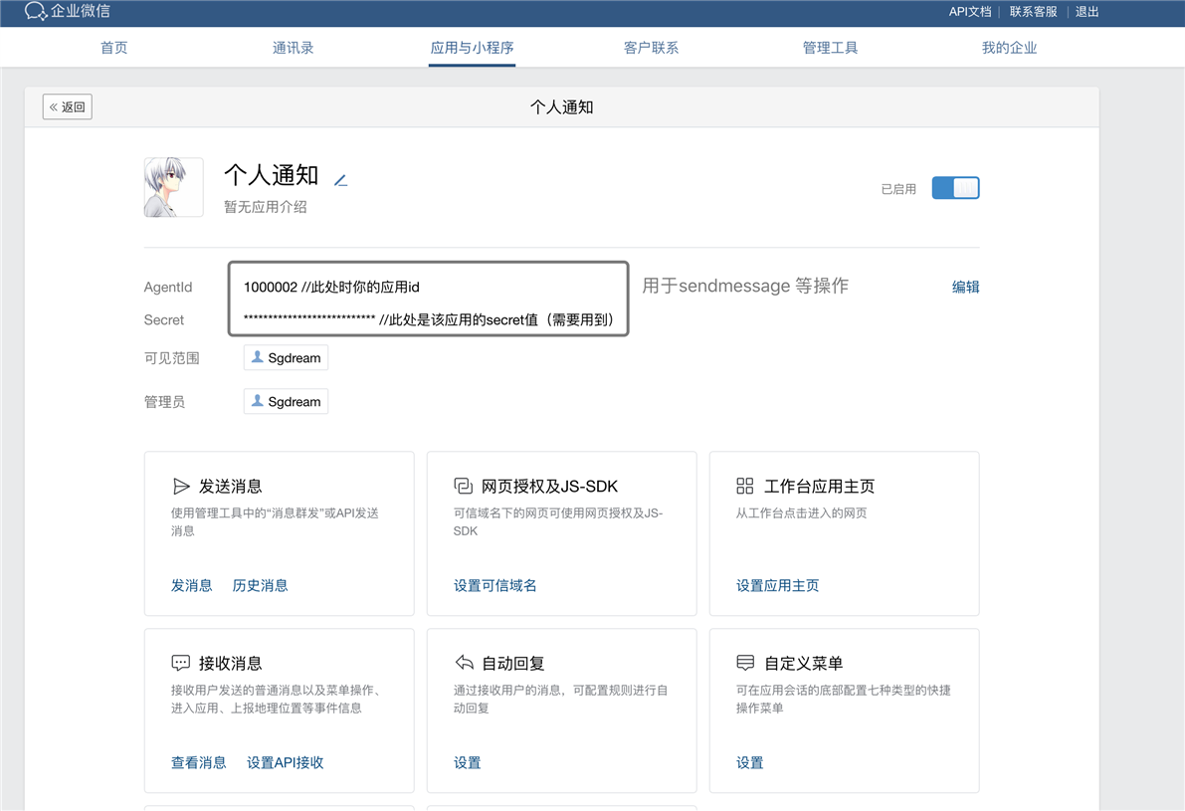Click the pencil edit icon beside 个人通知
The width and height of the screenshot is (1185, 811).
pyautogui.click(x=341, y=180)
